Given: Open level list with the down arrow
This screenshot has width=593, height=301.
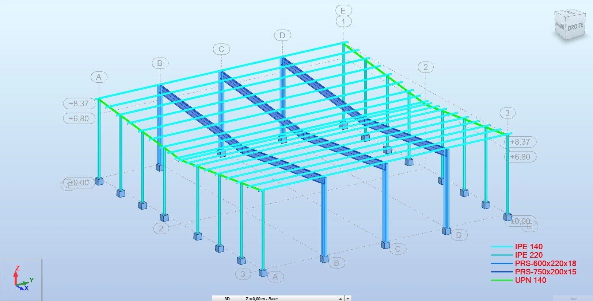Looking at the screenshot, I should point(348,298).
